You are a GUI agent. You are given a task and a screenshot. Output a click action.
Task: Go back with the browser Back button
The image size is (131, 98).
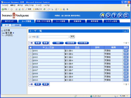4,9
